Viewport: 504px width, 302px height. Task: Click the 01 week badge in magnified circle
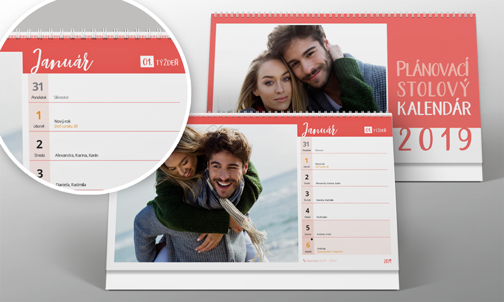coord(147,62)
